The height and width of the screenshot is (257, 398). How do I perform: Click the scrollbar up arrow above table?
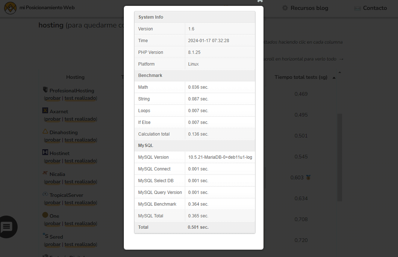340,73
